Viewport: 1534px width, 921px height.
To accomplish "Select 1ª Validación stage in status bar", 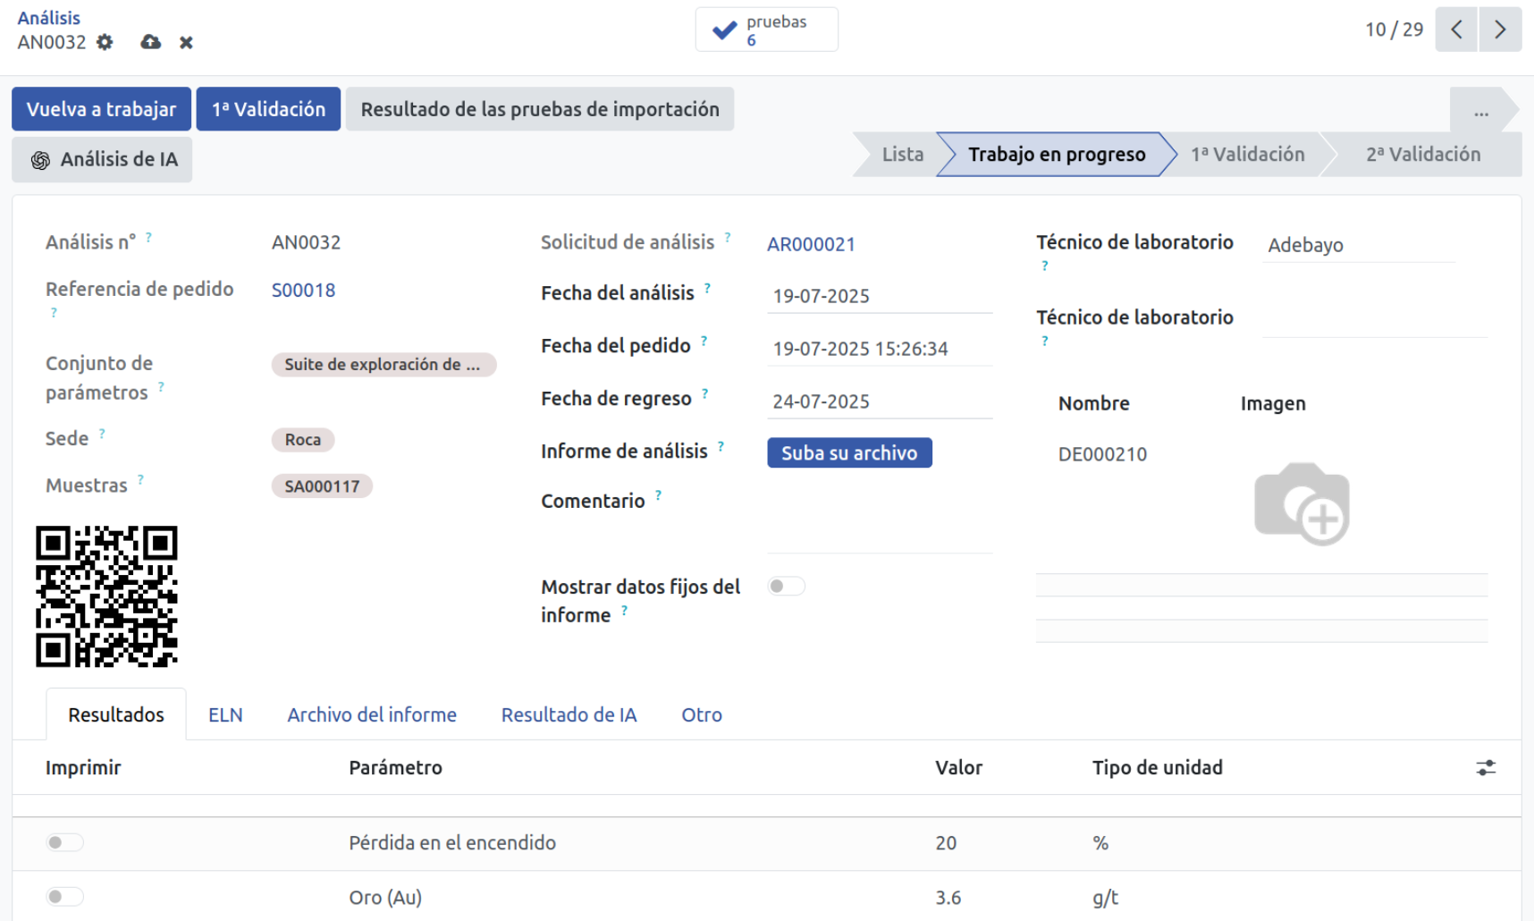I will pos(1247,154).
